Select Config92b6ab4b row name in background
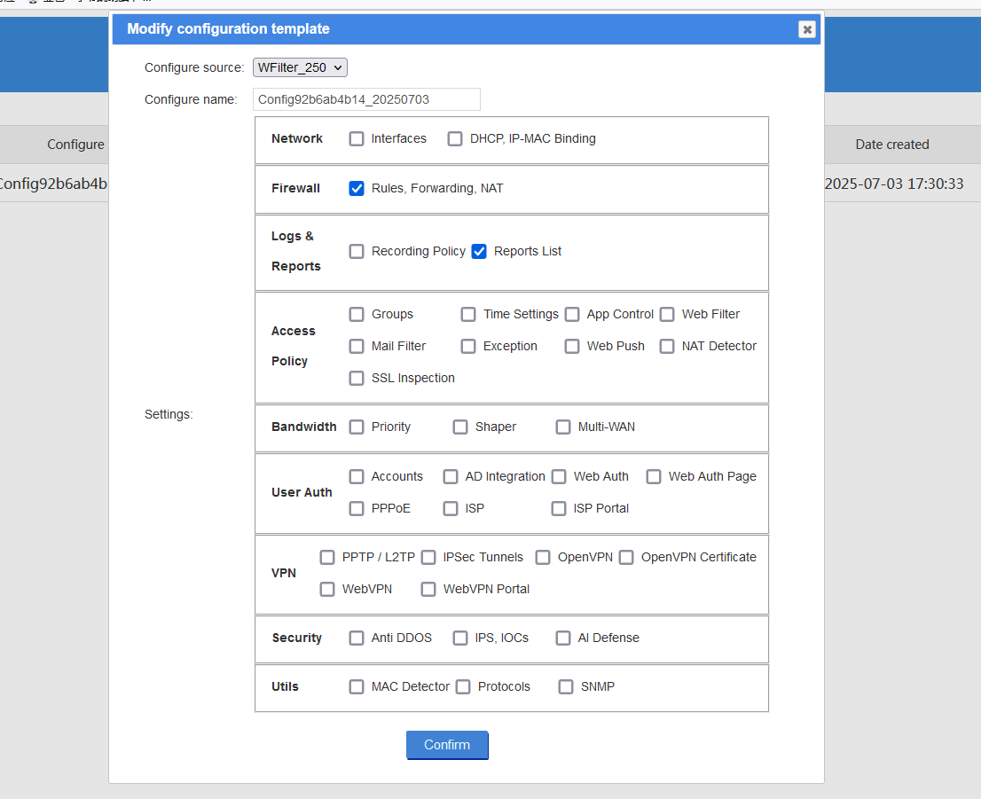 tap(53, 184)
